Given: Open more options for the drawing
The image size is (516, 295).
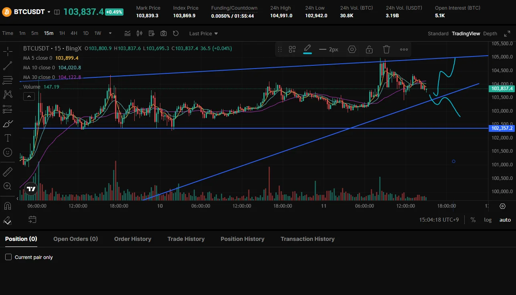Looking at the screenshot, I should point(404,49).
